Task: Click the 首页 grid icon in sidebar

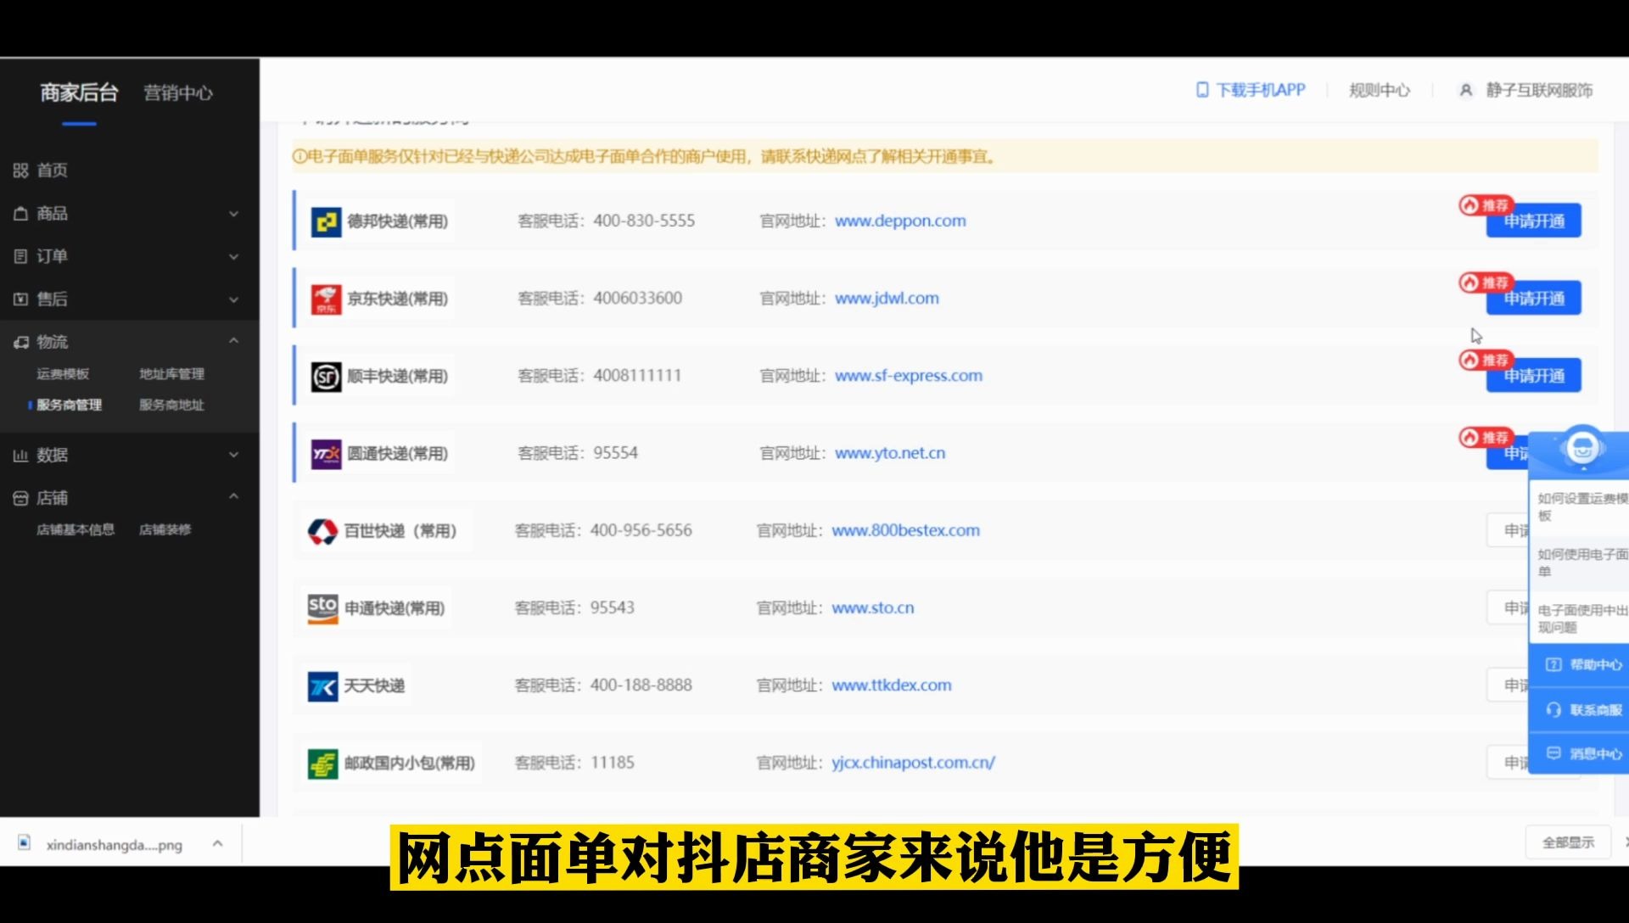Action: click(x=21, y=171)
